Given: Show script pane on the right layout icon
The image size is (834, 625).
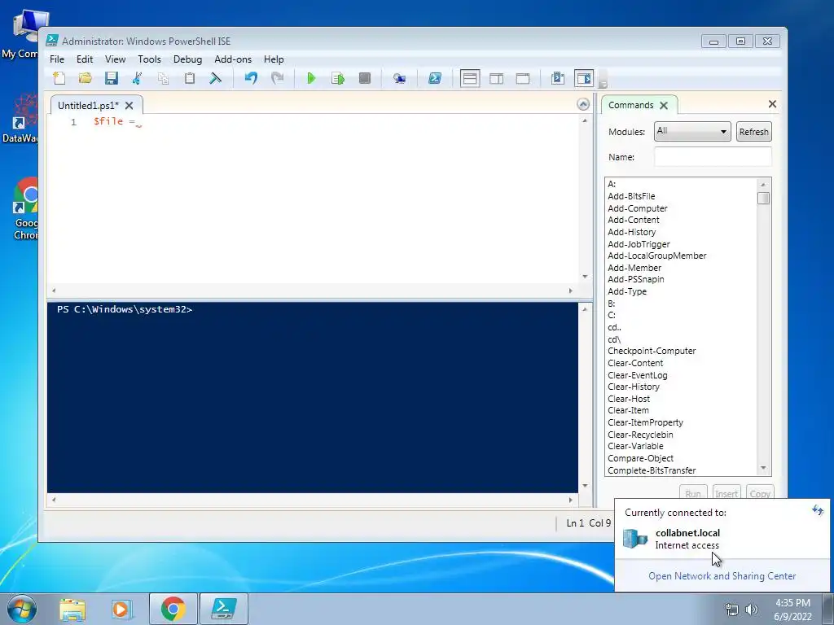Looking at the screenshot, I should (496, 79).
